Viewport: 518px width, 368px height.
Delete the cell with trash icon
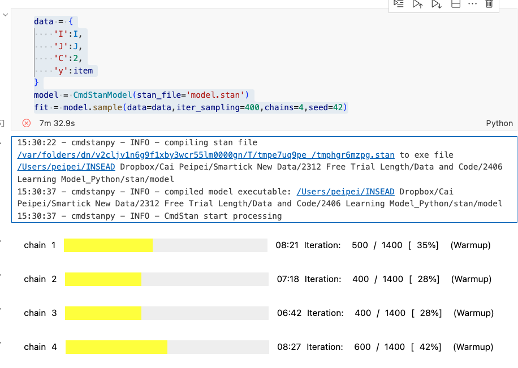489,4
